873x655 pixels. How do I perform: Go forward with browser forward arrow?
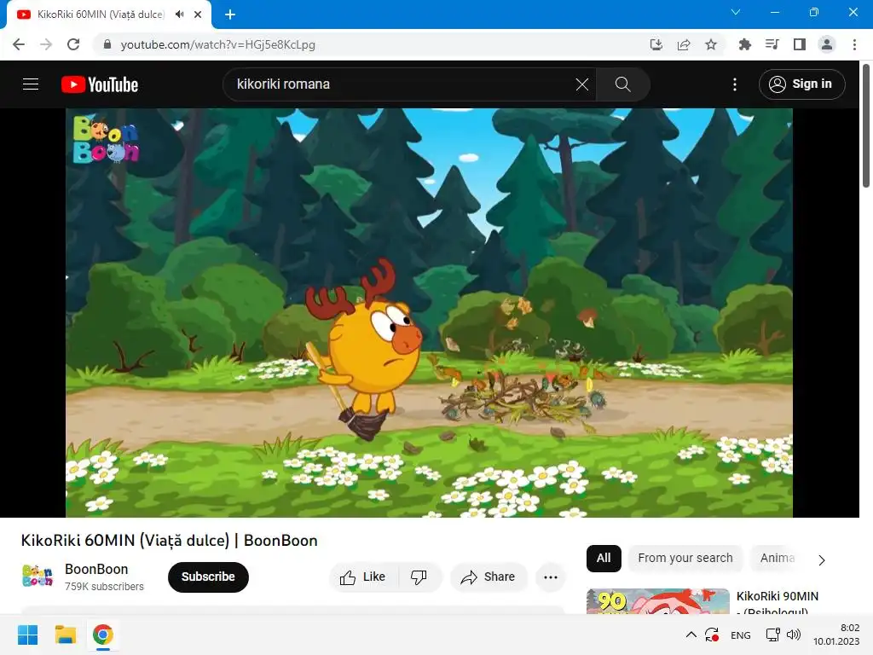click(x=46, y=44)
